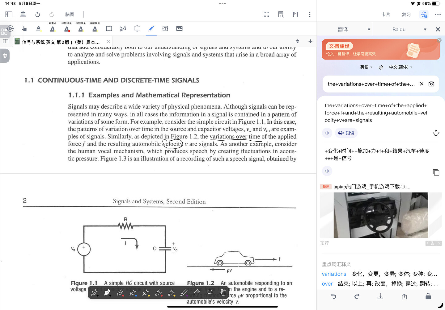
Task: Click the rectangle excerpt selection tool
Action: (x=109, y=29)
